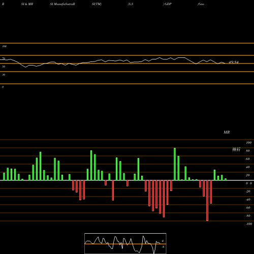
Task: Click the 30 level label on RSI axis
Action: pyautogui.click(x=4, y=75)
